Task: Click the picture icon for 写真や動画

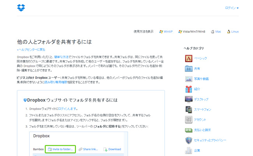Action: point(189,79)
